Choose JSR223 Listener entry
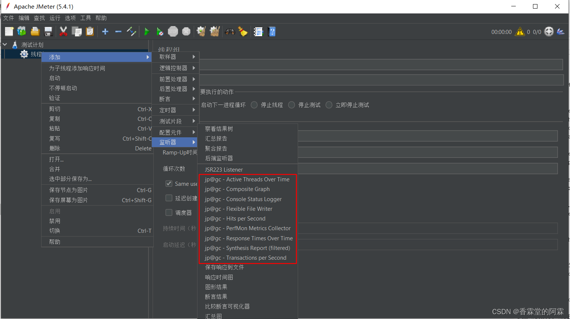 pyautogui.click(x=248, y=170)
